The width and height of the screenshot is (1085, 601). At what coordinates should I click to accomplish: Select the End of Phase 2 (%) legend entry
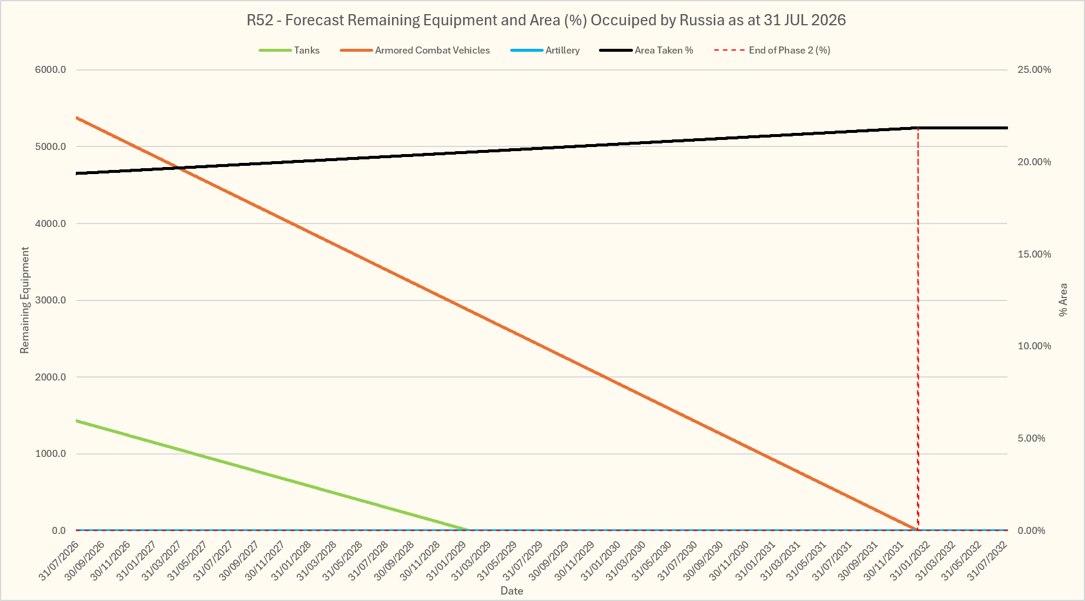[x=772, y=51]
